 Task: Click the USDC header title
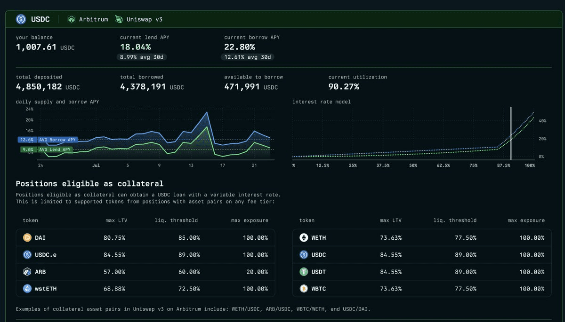click(x=40, y=19)
